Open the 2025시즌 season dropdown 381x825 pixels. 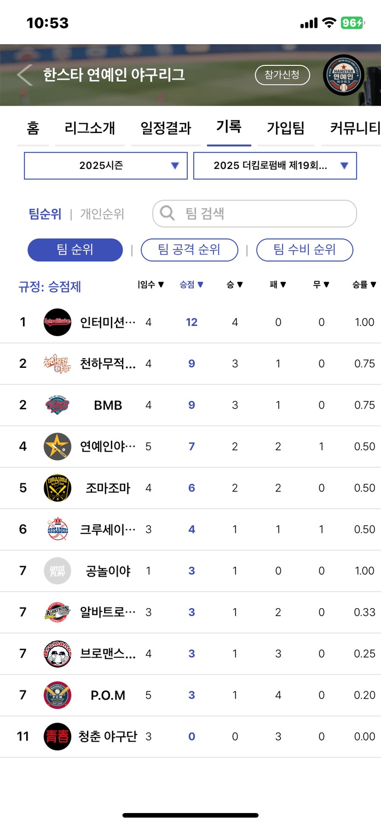click(x=106, y=166)
